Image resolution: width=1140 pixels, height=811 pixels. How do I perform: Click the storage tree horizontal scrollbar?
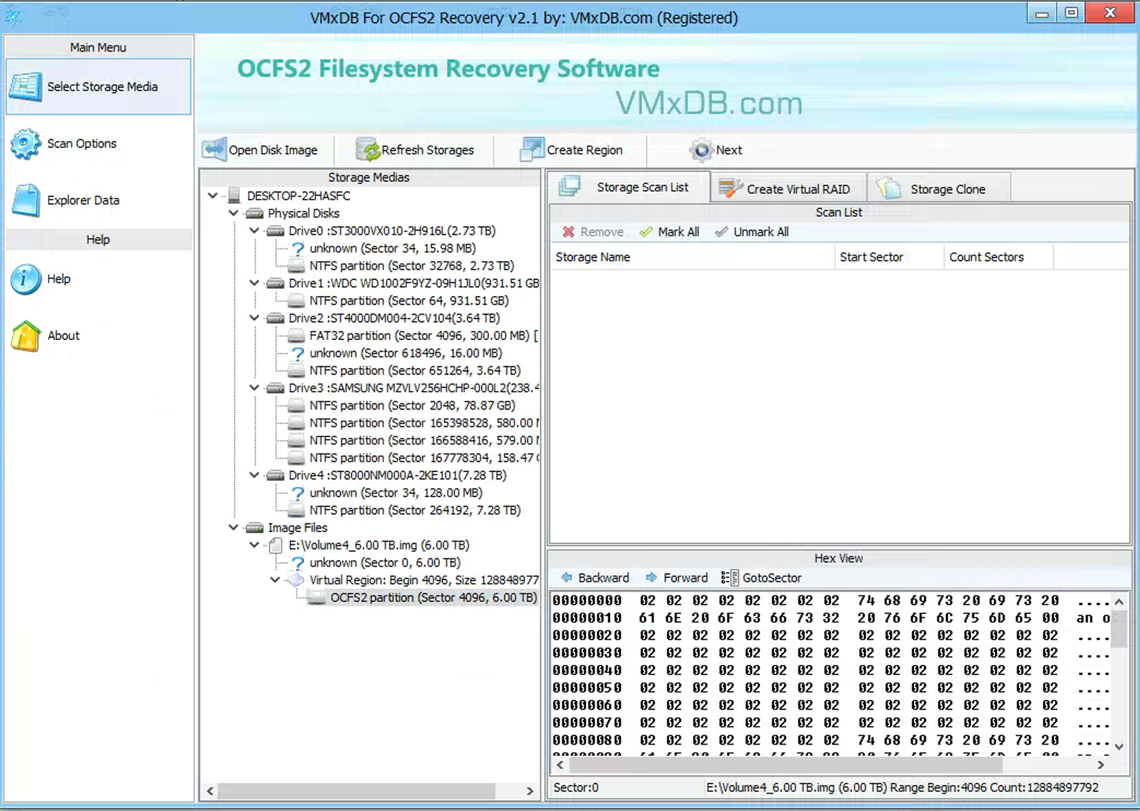pos(356,791)
